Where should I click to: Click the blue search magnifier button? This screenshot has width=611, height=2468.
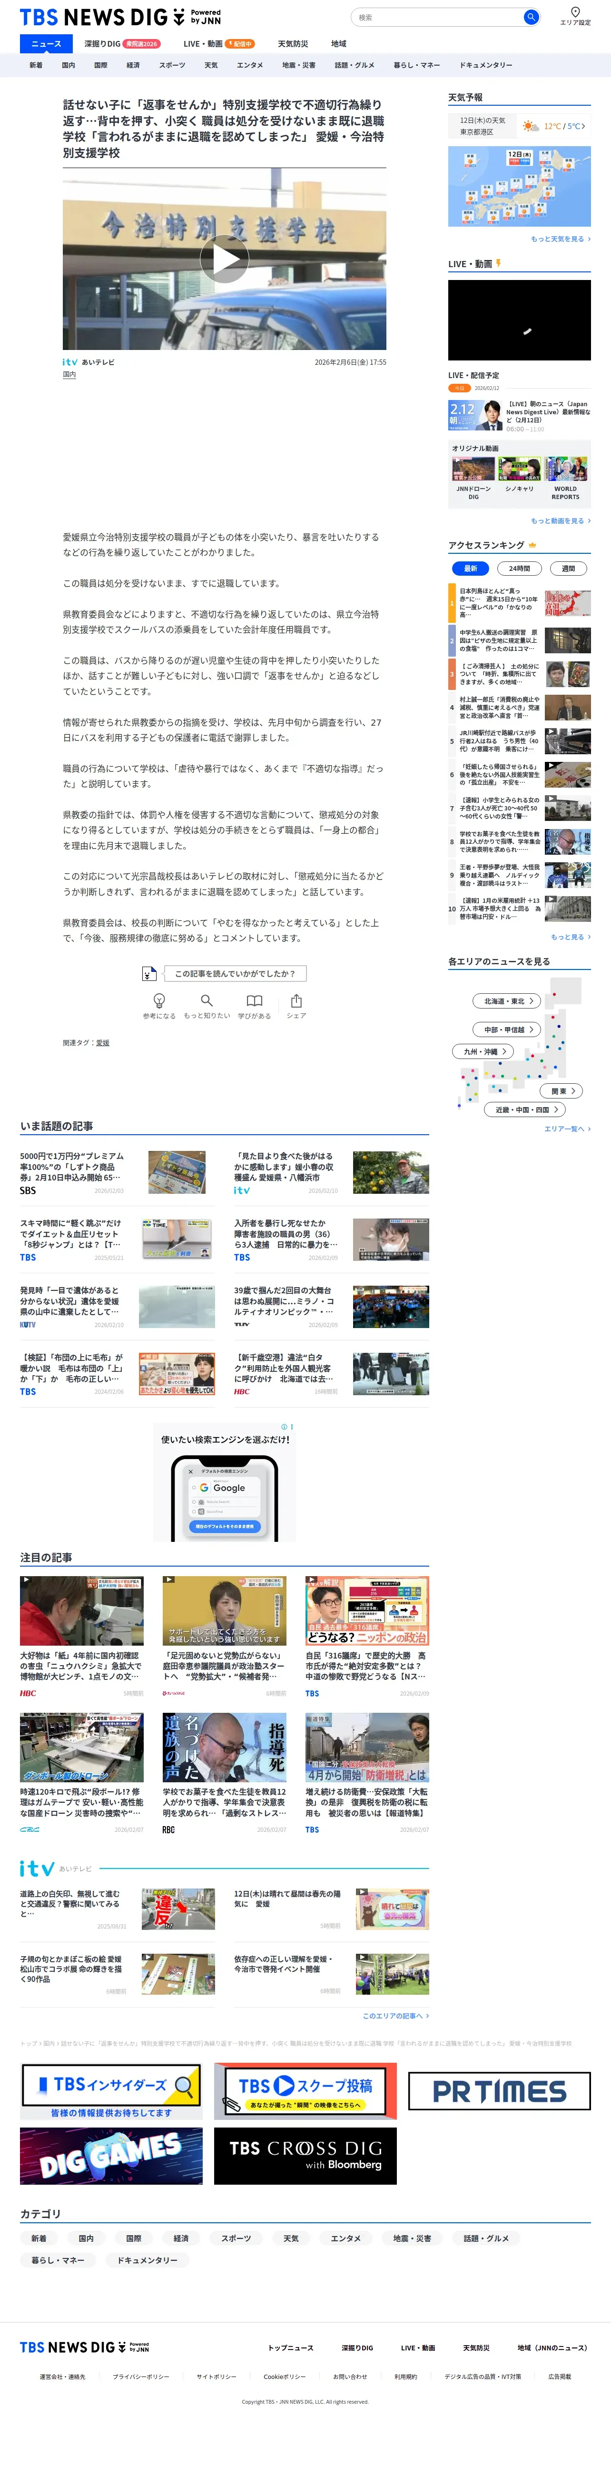(531, 17)
